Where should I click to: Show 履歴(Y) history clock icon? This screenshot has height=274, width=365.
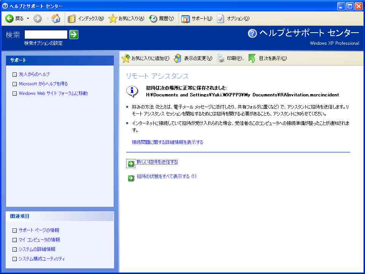coord(153,19)
